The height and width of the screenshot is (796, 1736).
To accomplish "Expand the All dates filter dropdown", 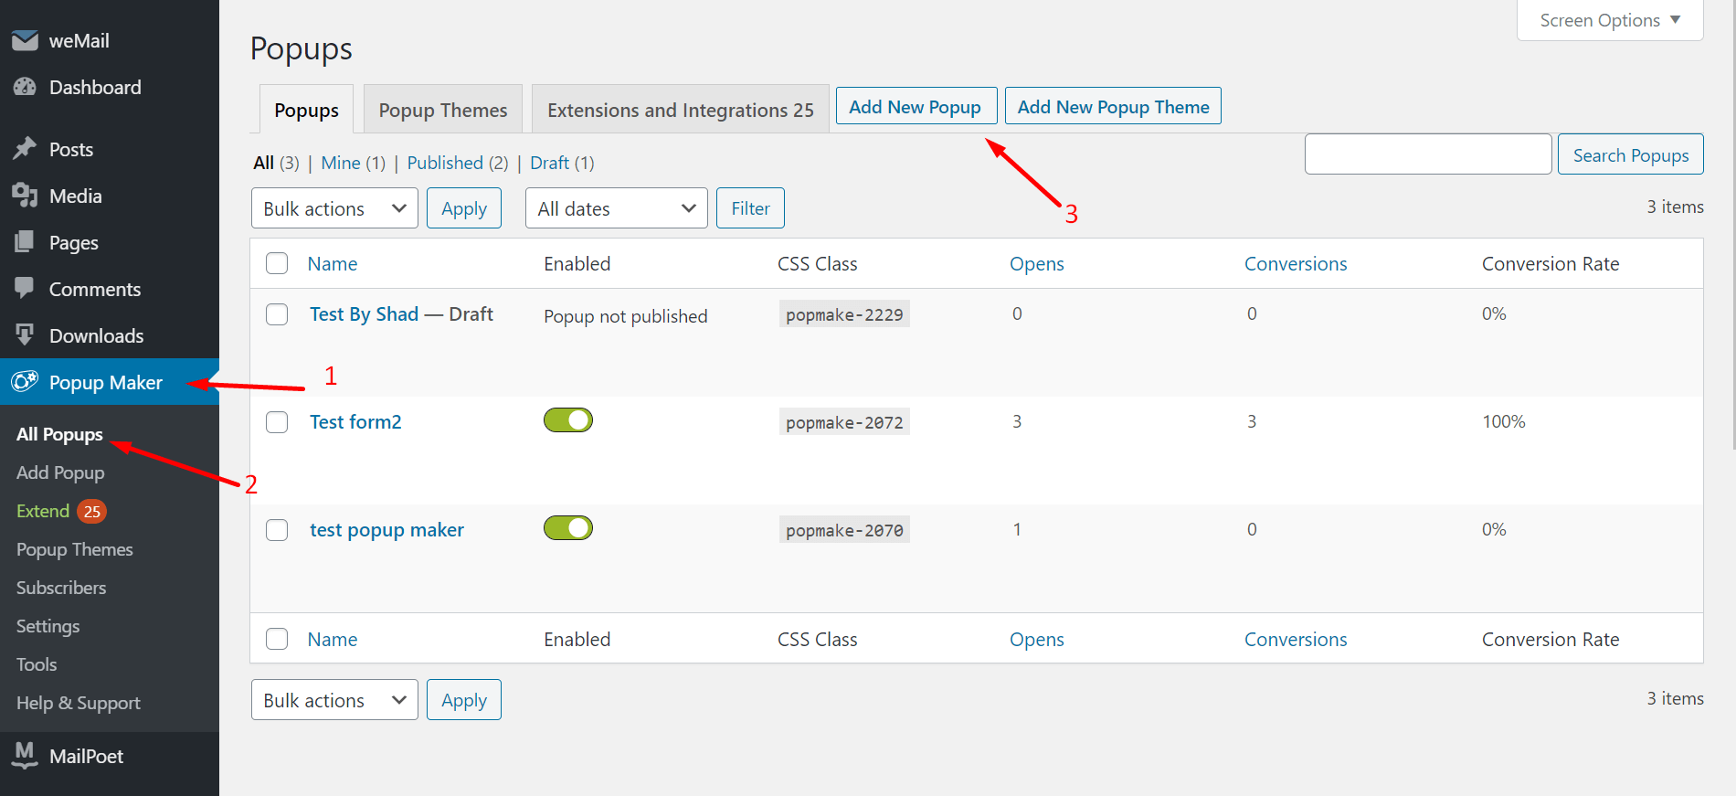I will click(x=616, y=208).
